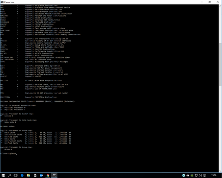Screen dimensions: 222x178
Task: Restore down the console window
Action: click(x=210, y=2)
